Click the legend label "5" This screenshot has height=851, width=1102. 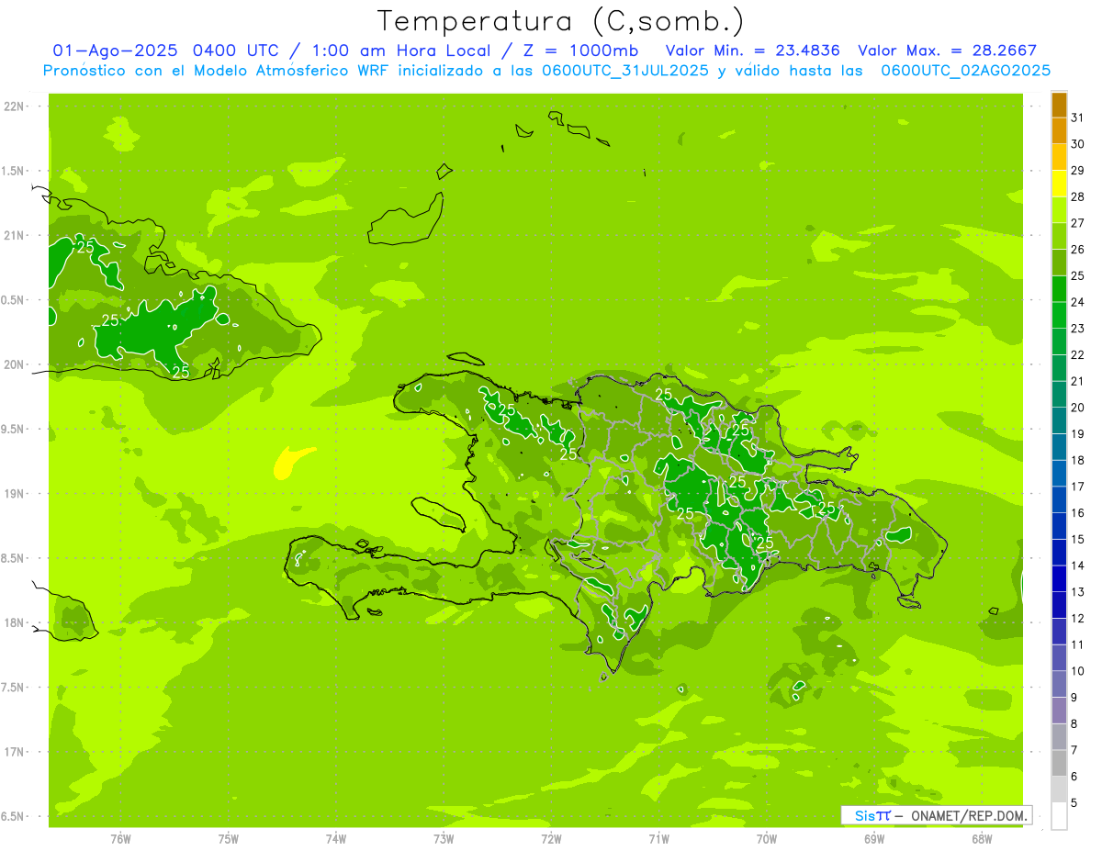click(1074, 803)
